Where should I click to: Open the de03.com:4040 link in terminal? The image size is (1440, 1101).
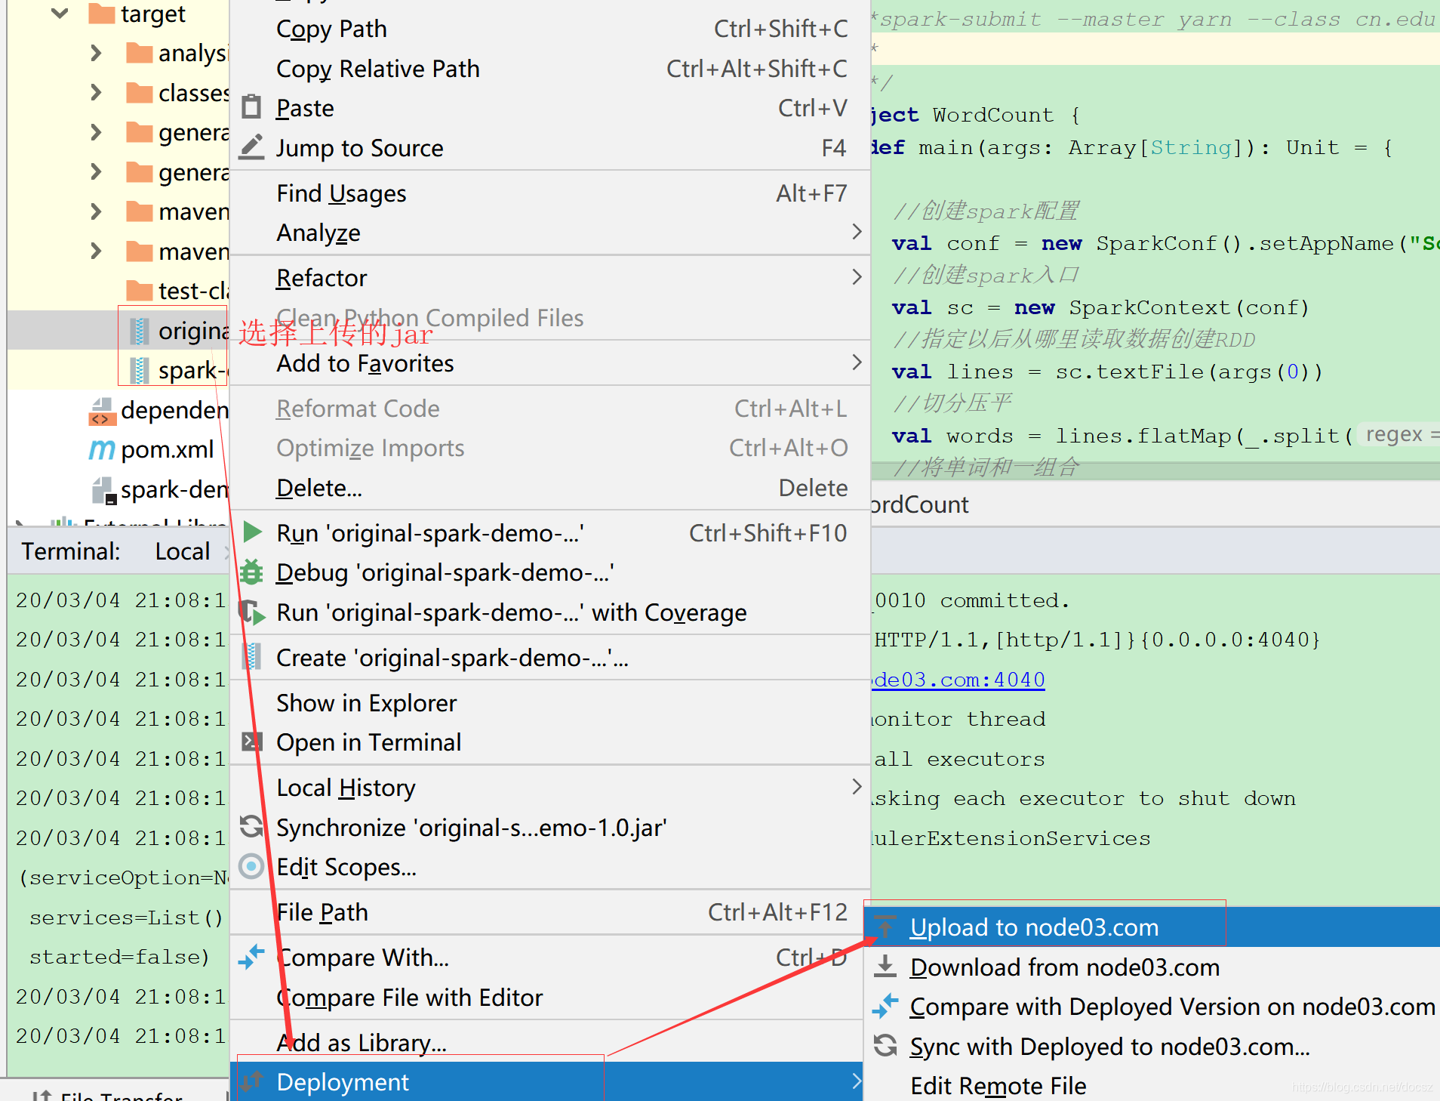958,680
